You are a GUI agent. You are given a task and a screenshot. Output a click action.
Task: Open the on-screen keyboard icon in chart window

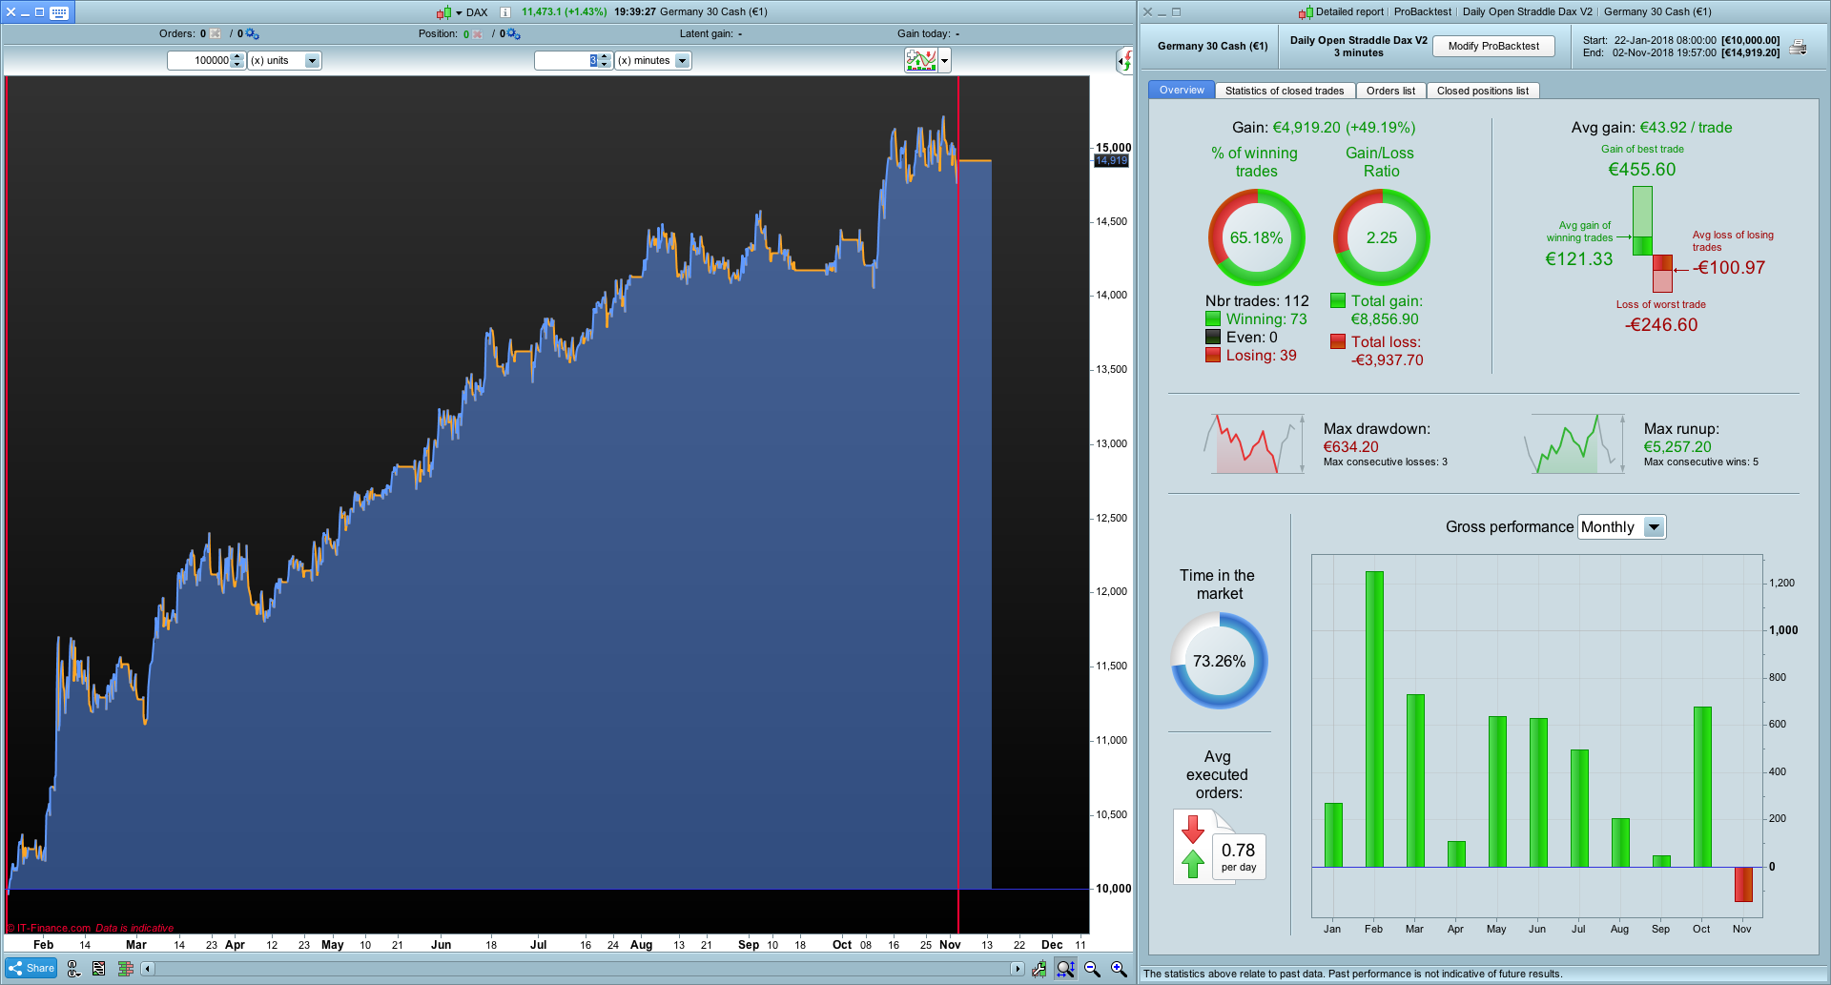coord(59,12)
